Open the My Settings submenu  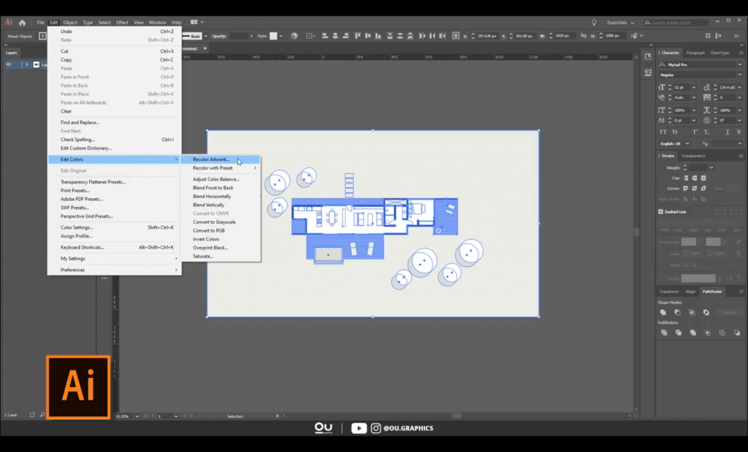click(x=115, y=259)
